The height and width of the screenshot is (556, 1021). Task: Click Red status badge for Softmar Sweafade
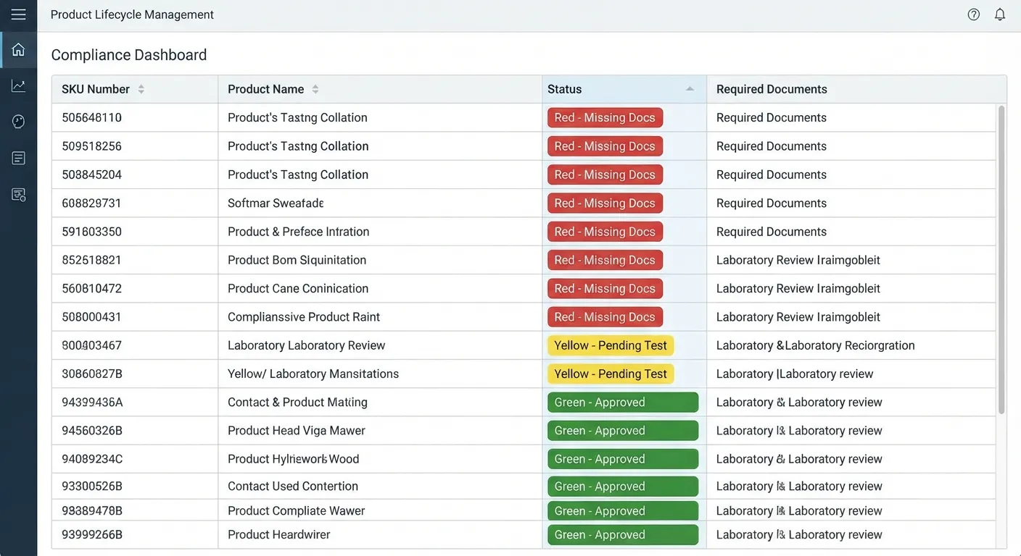(605, 203)
